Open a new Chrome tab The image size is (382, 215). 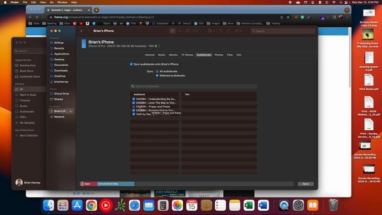pyautogui.click(x=97, y=10)
